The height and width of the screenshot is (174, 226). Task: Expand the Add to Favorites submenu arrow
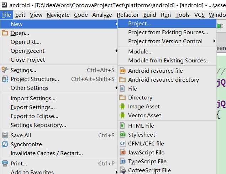[116, 172]
